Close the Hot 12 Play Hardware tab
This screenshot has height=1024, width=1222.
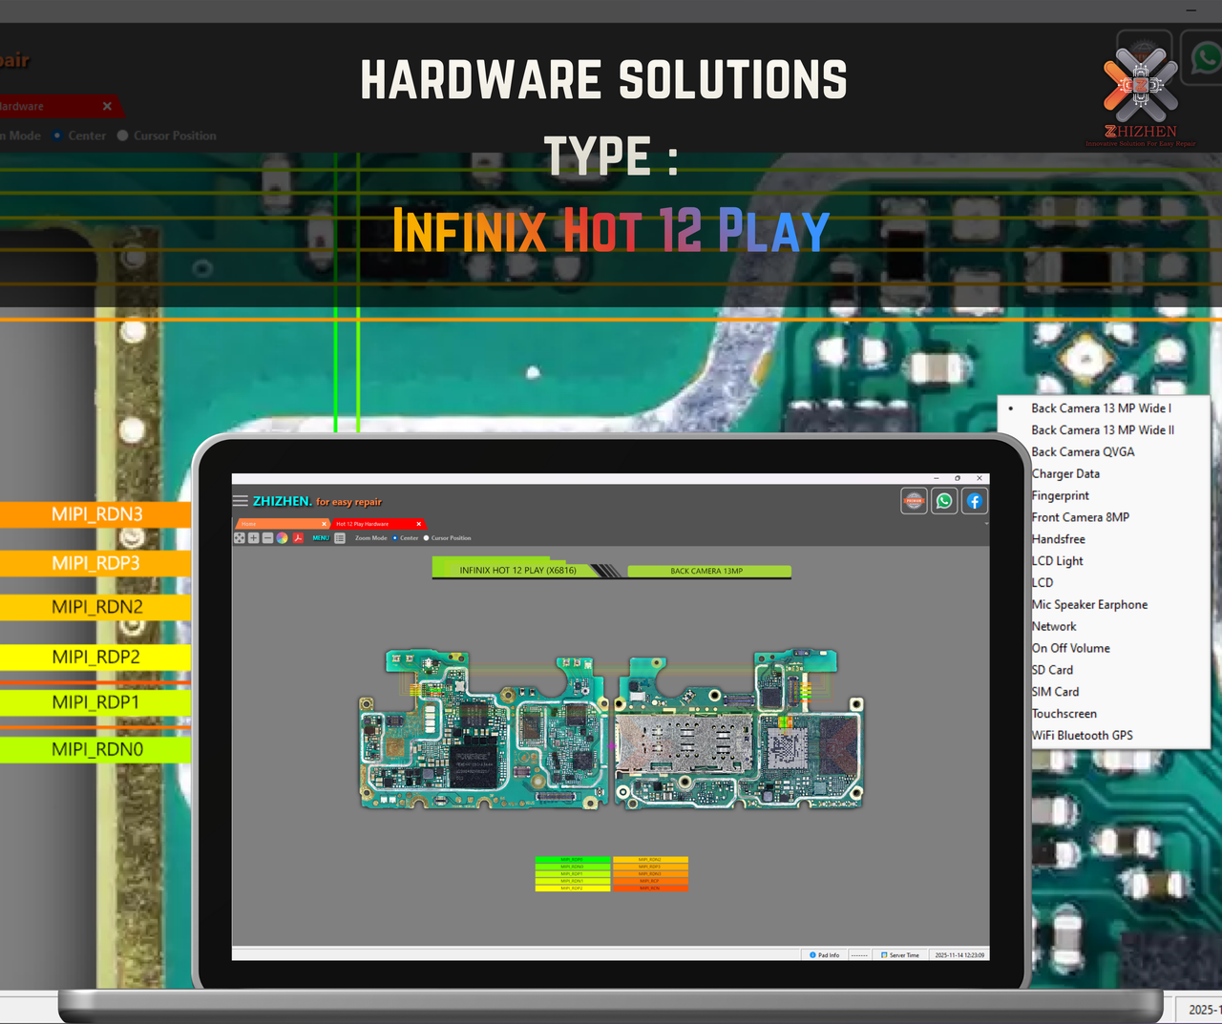tap(418, 524)
